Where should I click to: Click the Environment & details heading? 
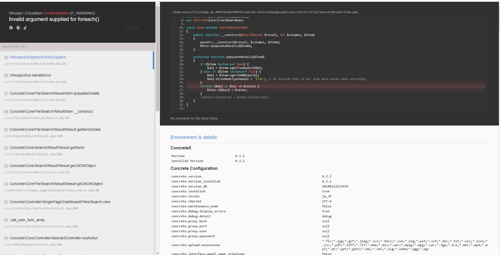coord(194,137)
